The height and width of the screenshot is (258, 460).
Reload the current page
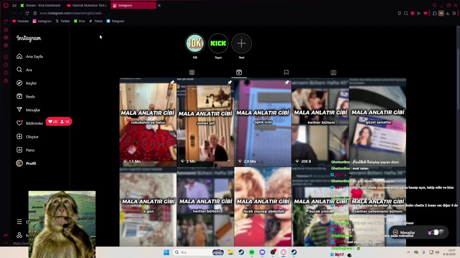[x=27, y=13]
